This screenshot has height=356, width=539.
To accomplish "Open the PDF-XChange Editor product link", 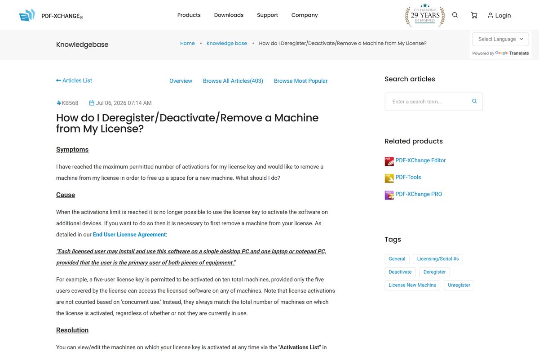I will pos(420,160).
